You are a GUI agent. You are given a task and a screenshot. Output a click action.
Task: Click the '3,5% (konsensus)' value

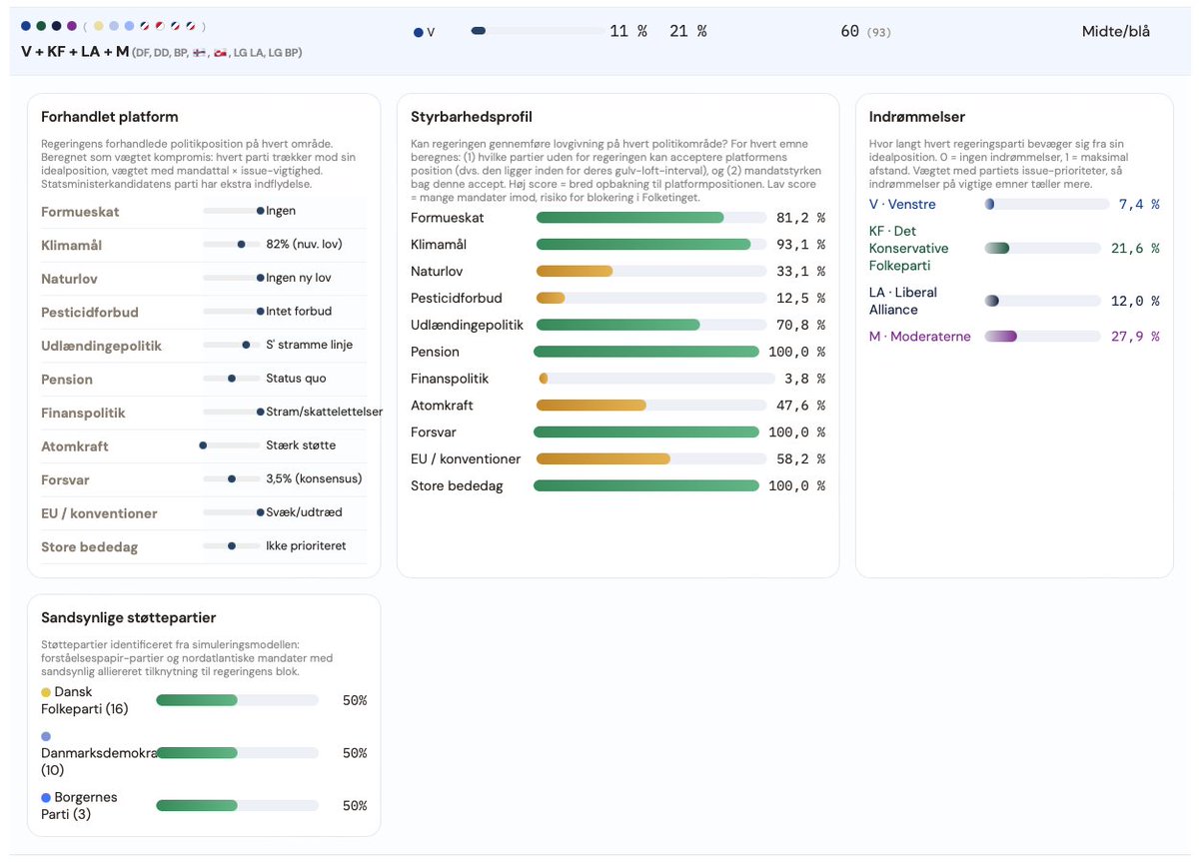coord(314,478)
